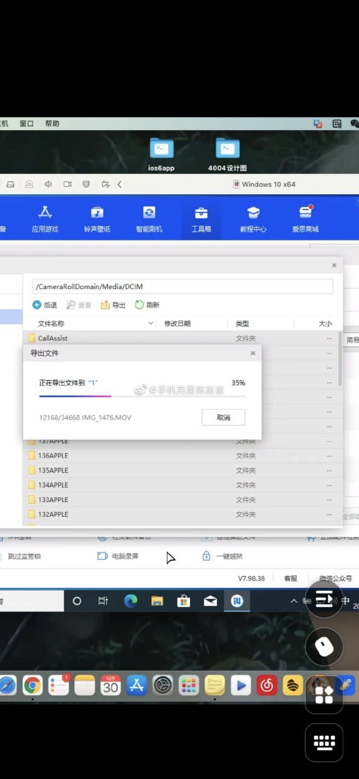
Task: Click the VM toolbar shared folder icon
Action: tap(106, 184)
